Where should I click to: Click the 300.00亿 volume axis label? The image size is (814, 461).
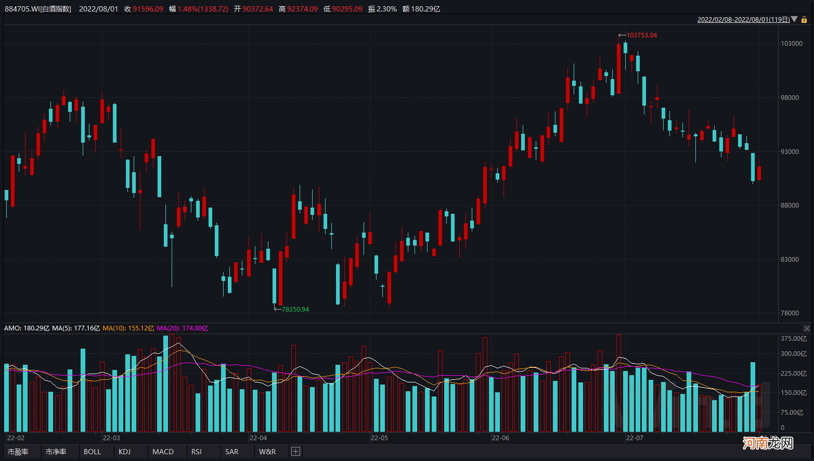[794, 354]
